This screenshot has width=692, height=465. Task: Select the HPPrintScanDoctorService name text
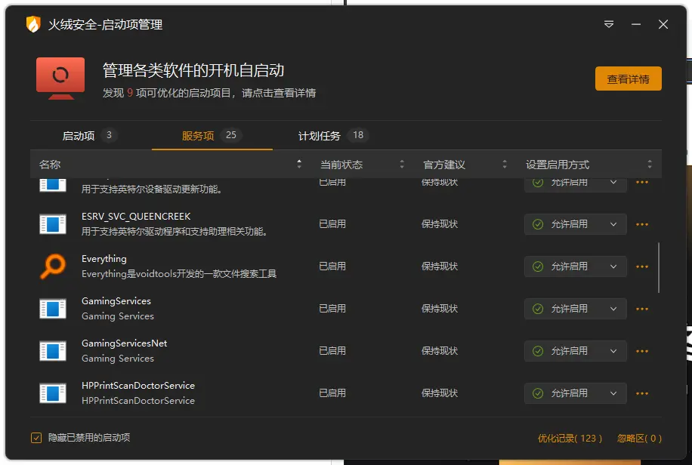(138, 386)
